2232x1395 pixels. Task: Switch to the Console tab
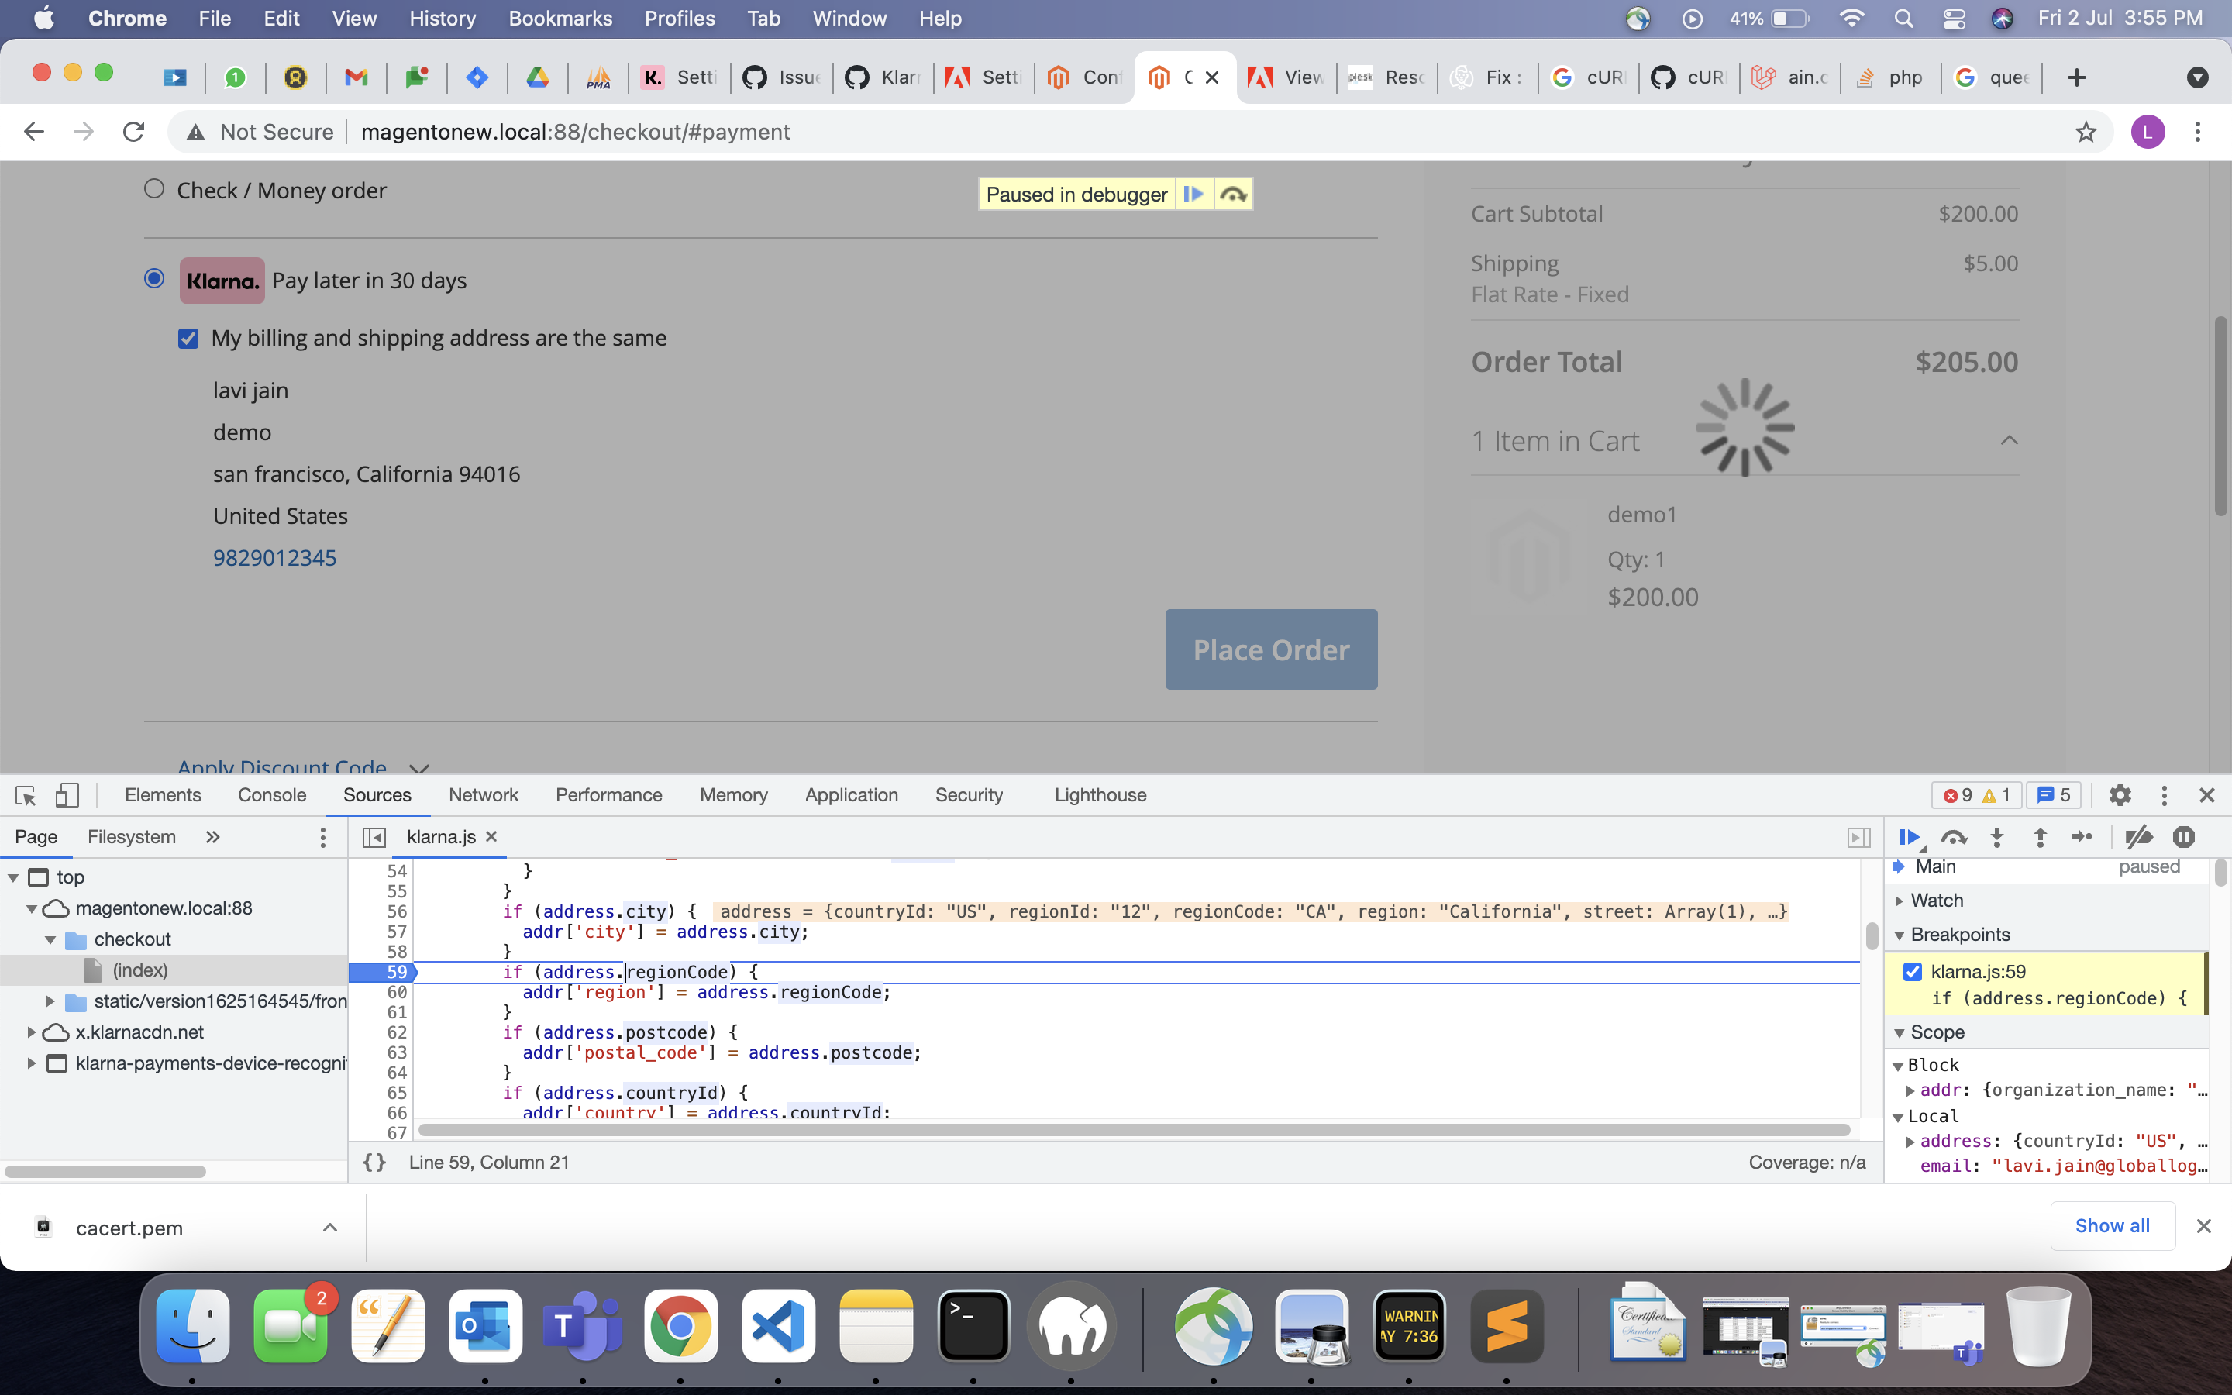click(271, 794)
